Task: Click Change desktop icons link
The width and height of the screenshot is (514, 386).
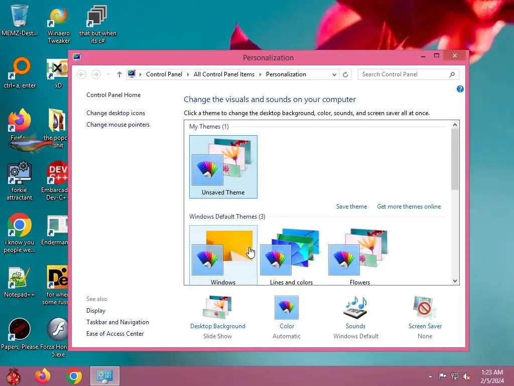Action: pyautogui.click(x=116, y=113)
